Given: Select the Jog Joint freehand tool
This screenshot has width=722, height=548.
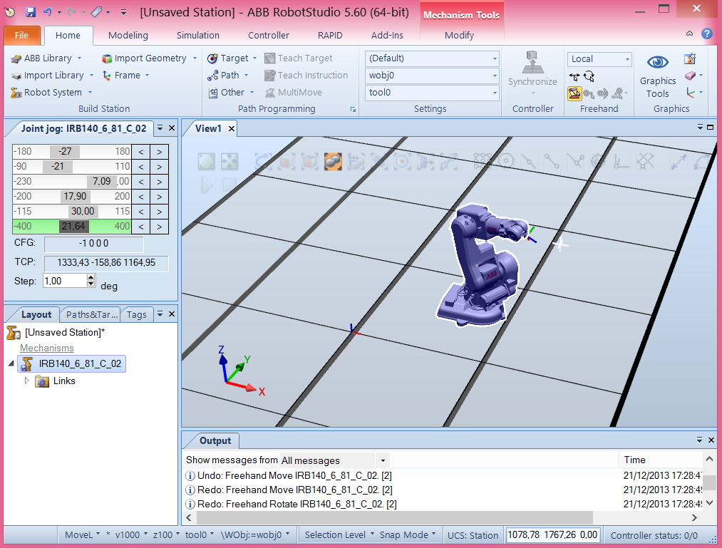Looking at the screenshot, I should [574, 93].
